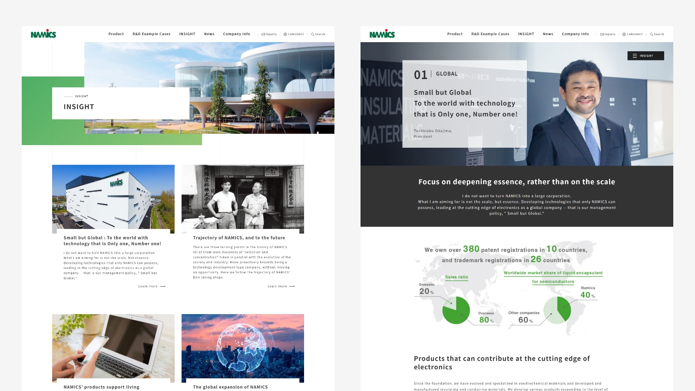Click the 'Sales ratio' chart label
This screenshot has height=391, width=695.
tap(457, 277)
